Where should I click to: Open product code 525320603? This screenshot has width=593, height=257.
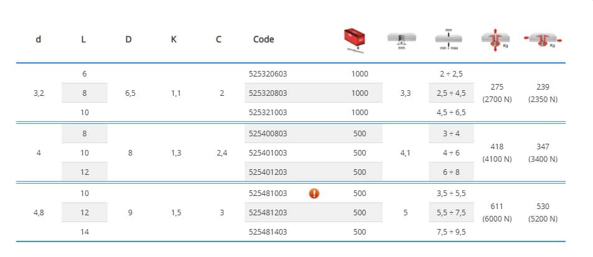268,73
